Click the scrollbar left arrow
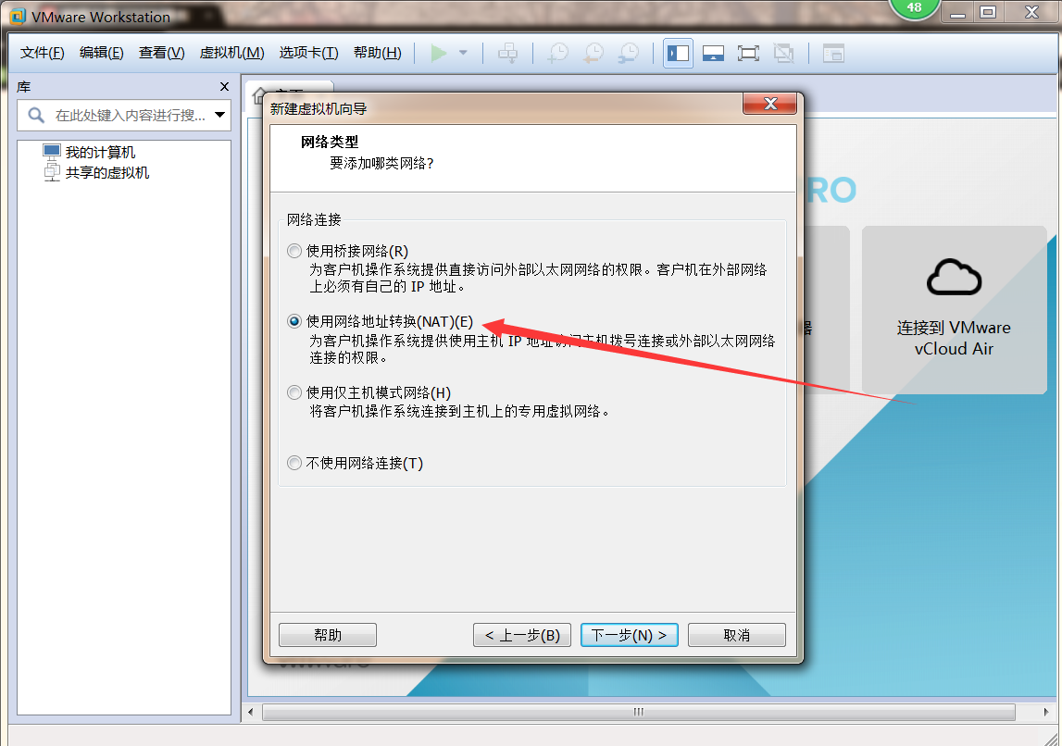 [x=251, y=712]
